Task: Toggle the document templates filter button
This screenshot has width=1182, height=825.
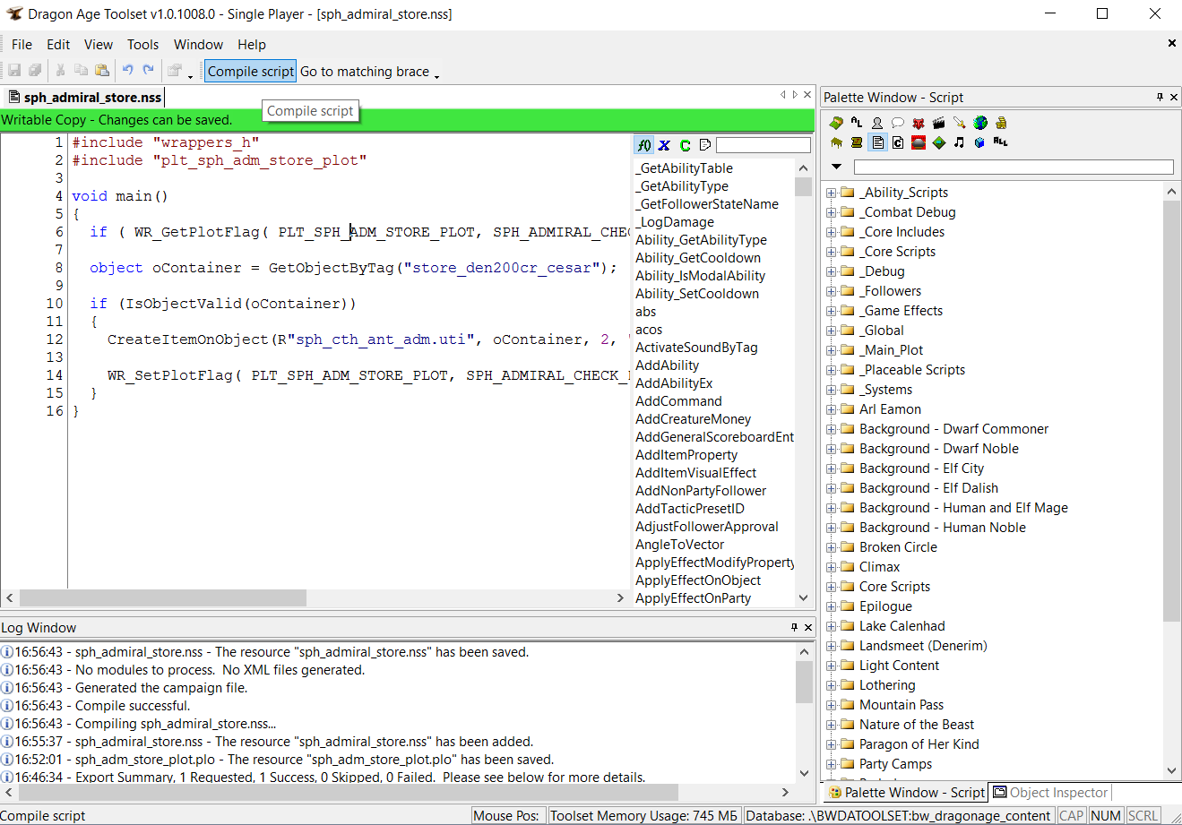Action: (705, 145)
